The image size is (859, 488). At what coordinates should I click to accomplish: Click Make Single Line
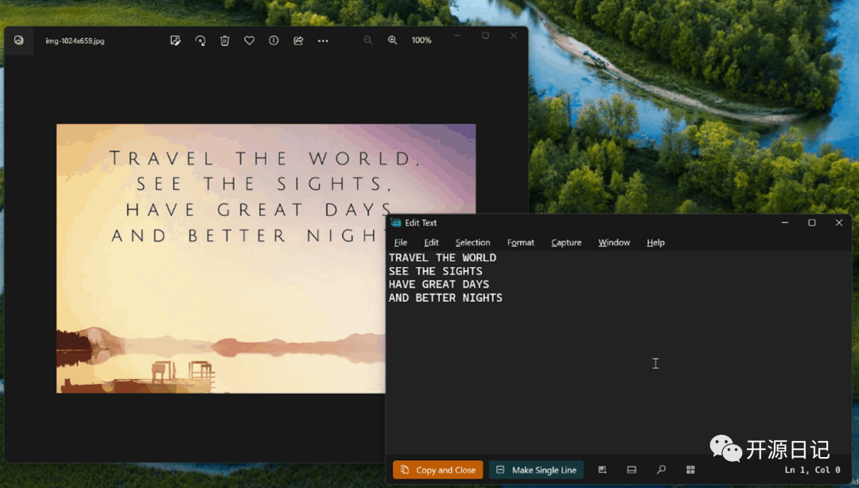[x=537, y=470]
